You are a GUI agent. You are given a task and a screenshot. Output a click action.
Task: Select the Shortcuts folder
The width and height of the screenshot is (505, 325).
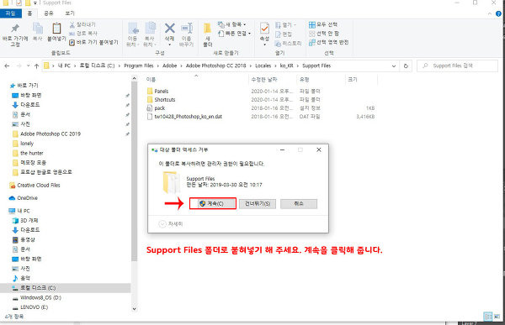coord(161,100)
